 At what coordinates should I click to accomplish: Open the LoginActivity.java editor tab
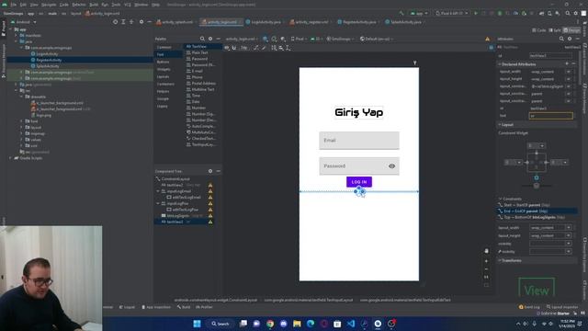click(x=264, y=22)
